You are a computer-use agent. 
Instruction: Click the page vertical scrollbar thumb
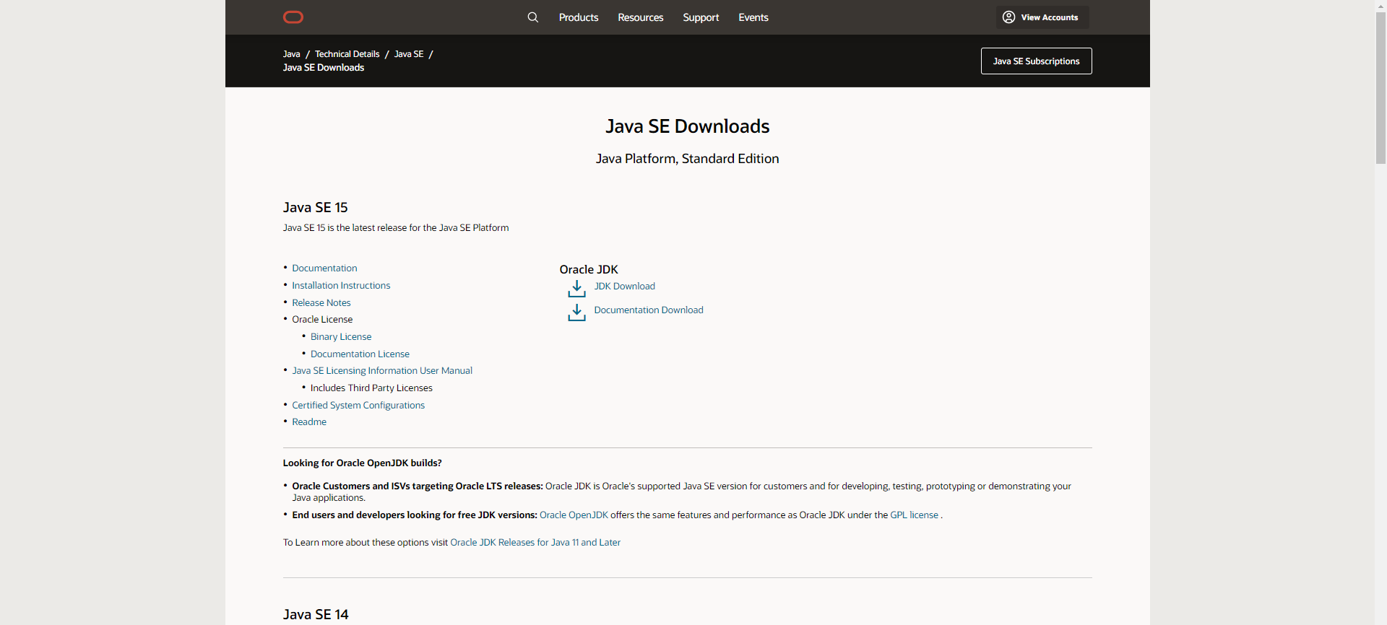[1380, 87]
